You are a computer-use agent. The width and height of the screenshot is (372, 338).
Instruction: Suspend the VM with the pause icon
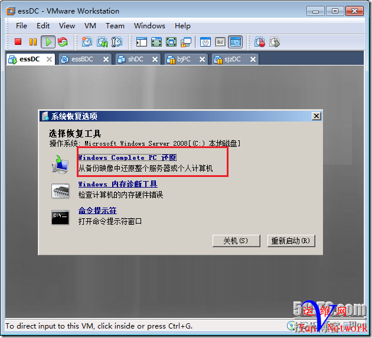[33, 42]
